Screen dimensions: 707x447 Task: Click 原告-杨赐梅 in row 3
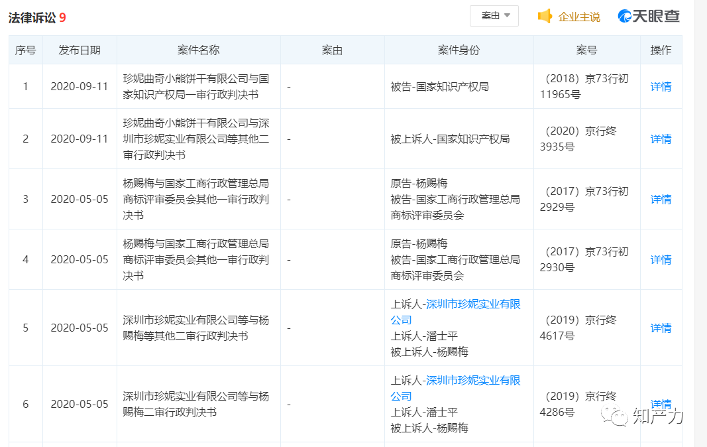pos(419,183)
